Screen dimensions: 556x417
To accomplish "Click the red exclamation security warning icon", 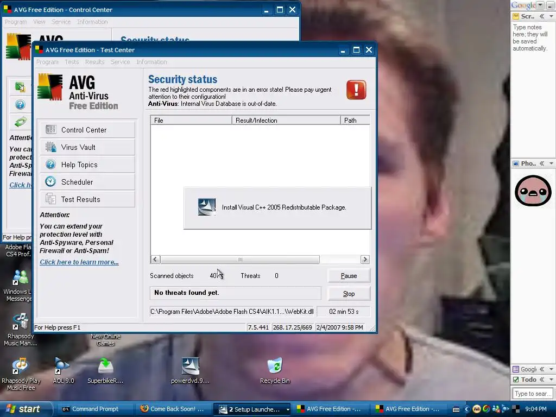I will [356, 90].
